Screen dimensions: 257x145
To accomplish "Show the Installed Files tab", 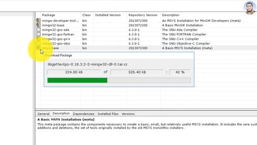I will click(x=108, y=114).
